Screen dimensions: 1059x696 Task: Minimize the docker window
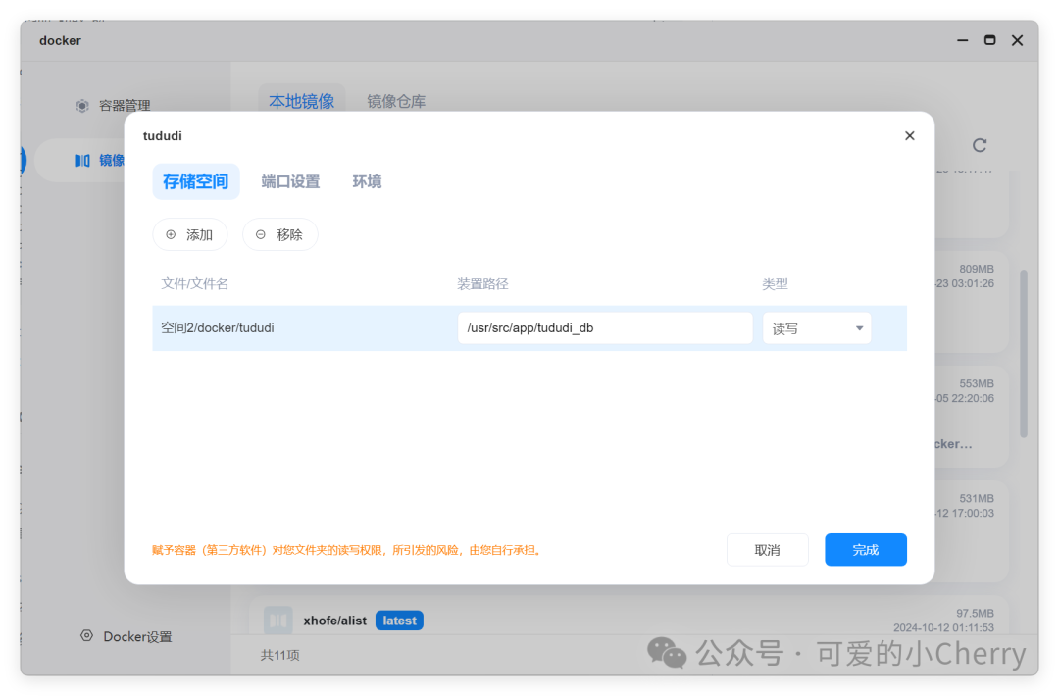click(963, 40)
